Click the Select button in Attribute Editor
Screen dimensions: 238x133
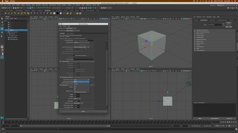tap(200, 119)
